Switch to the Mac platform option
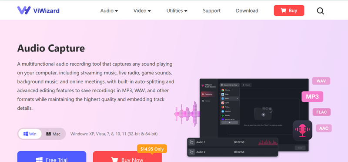This screenshot has width=348, height=162. pyautogui.click(x=53, y=134)
